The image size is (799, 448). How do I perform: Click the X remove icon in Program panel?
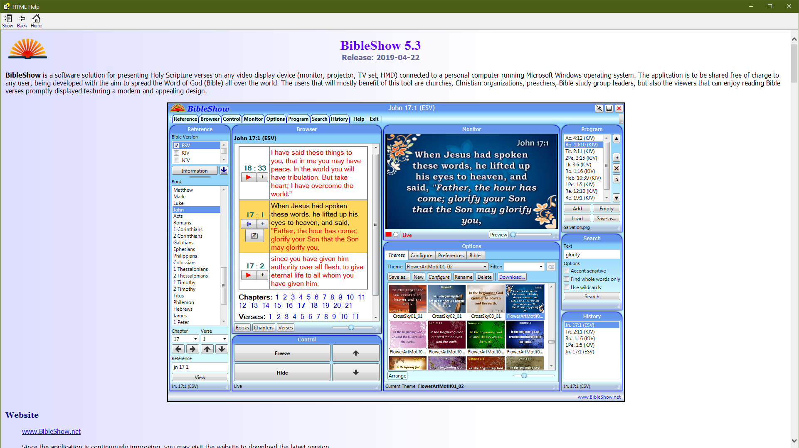pyautogui.click(x=617, y=168)
